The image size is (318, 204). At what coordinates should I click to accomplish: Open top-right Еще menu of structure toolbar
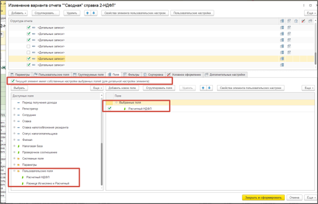tap(311, 13)
